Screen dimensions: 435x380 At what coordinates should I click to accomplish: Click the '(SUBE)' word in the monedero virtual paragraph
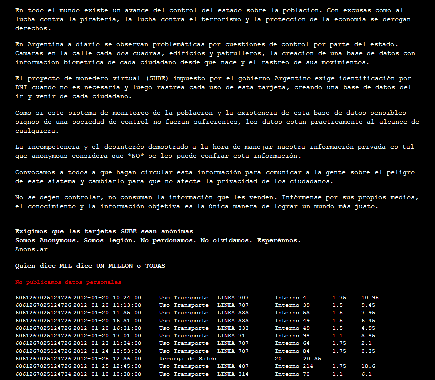pyautogui.click(x=157, y=79)
